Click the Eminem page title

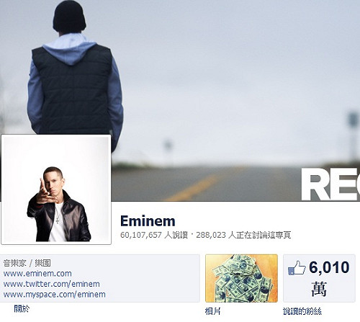[148, 221]
